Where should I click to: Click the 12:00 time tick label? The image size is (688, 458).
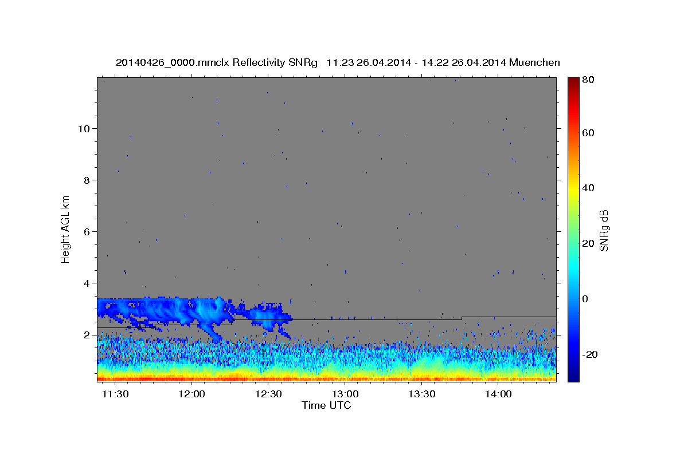point(191,394)
